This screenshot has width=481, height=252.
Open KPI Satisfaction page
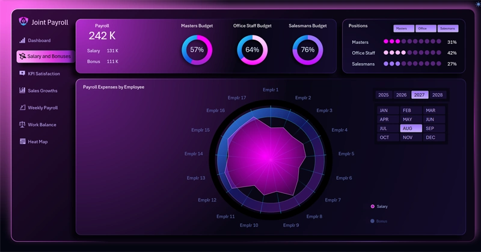[44, 73]
